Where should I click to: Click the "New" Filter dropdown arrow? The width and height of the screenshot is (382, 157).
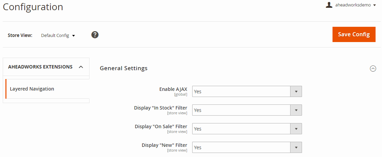coord(296,148)
